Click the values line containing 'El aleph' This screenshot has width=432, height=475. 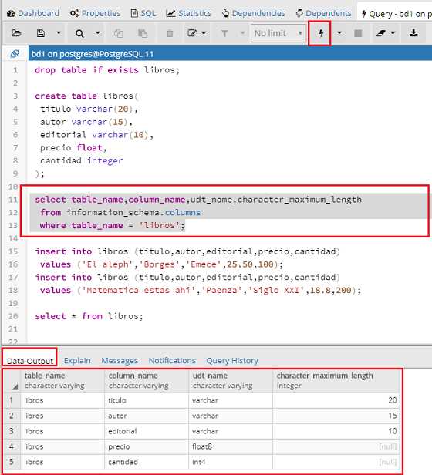tap(162, 264)
